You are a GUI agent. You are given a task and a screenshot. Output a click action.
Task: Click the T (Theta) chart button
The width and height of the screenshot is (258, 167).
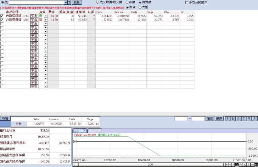click(244, 119)
